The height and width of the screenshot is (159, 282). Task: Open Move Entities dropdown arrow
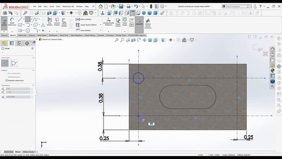point(100,30)
